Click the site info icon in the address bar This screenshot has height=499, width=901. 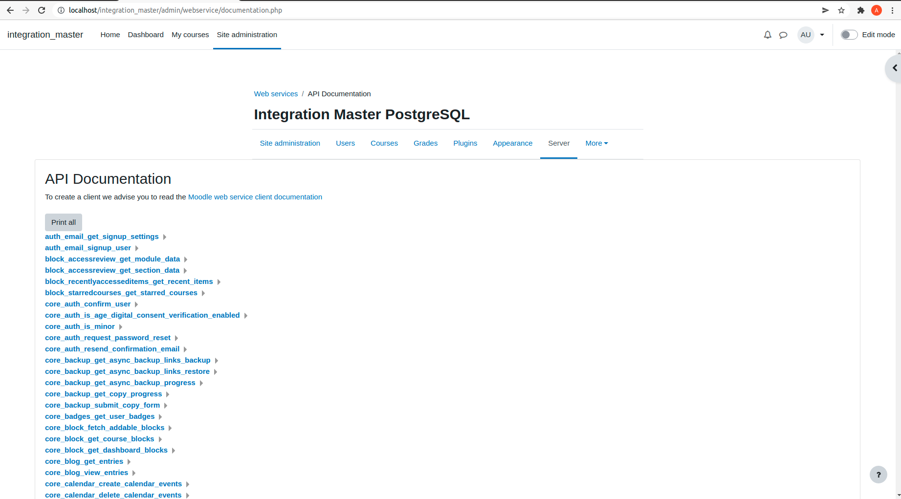tap(61, 10)
